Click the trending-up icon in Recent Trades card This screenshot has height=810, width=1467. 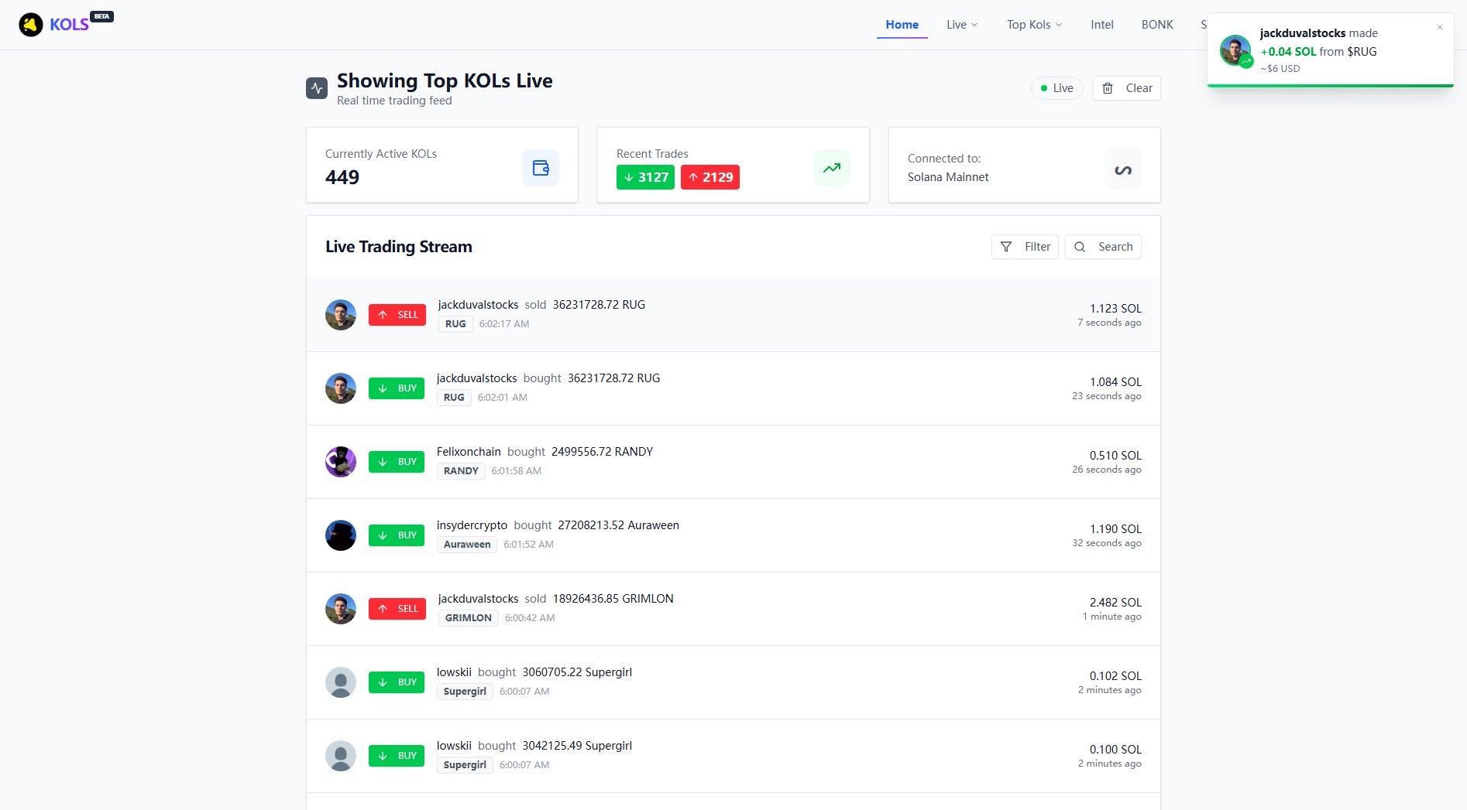pyautogui.click(x=832, y=168)
